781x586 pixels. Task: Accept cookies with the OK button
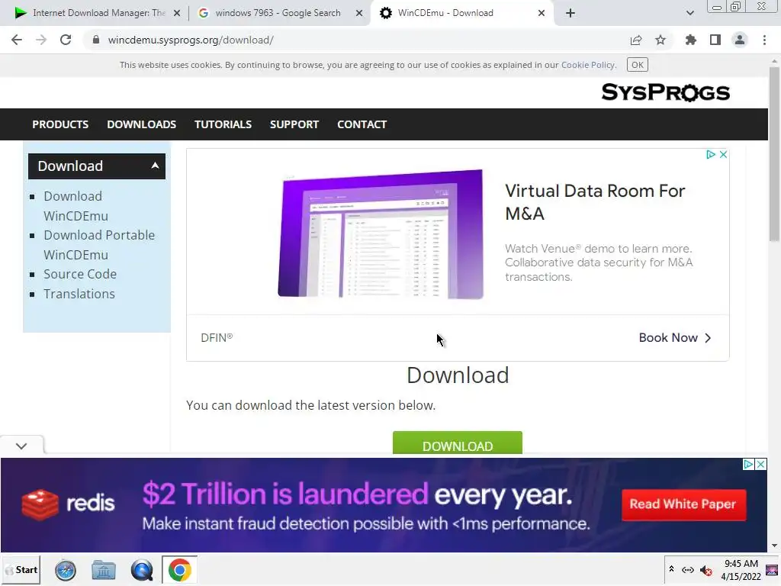(x=637, y=65)
